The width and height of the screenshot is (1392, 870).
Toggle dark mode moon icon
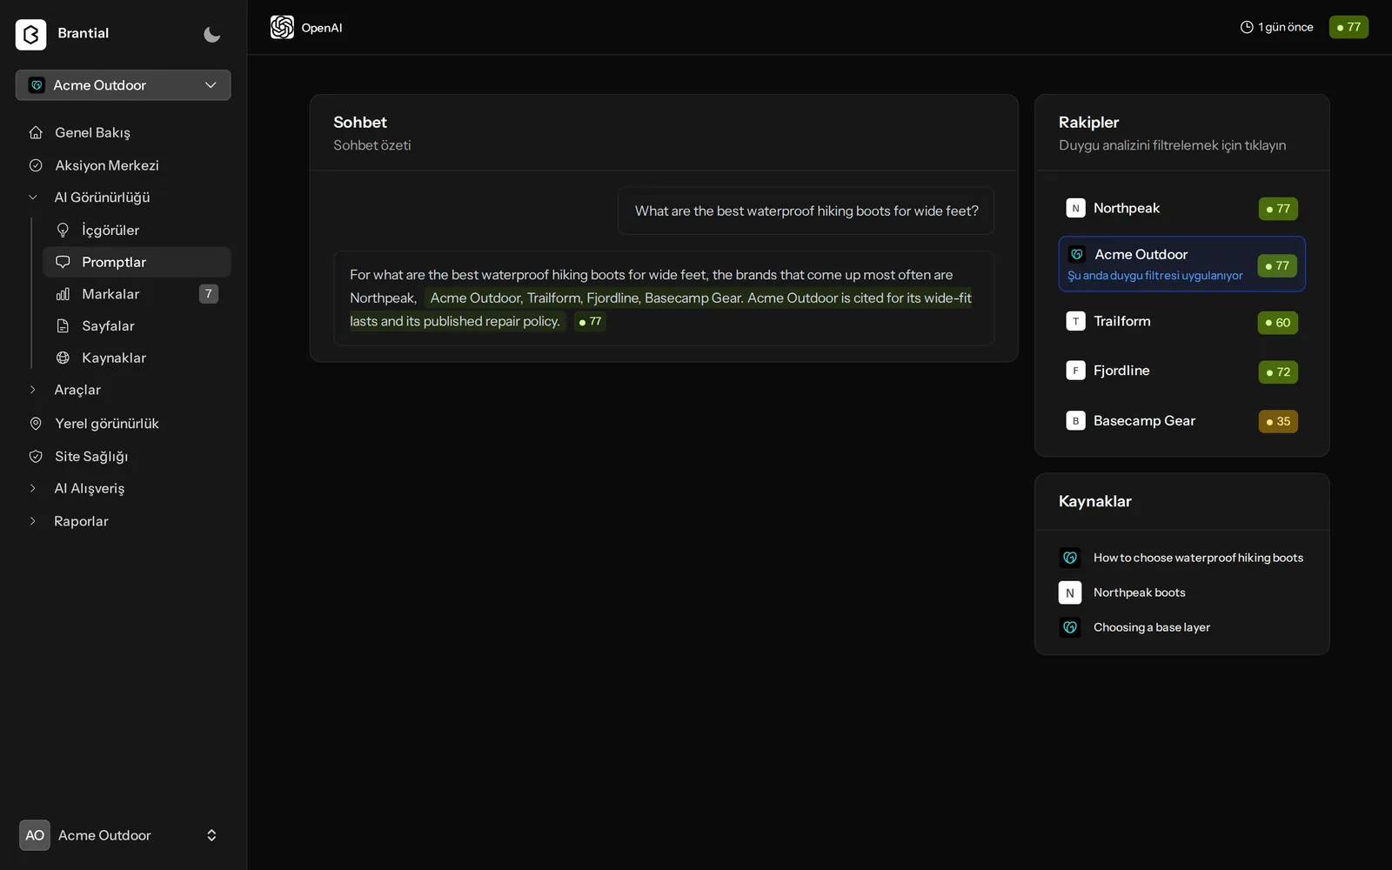click(211, 34)
